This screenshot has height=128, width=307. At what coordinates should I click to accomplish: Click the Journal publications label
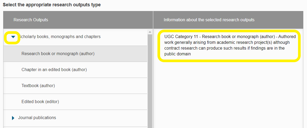pyautogui.click(x=37, y=118)
